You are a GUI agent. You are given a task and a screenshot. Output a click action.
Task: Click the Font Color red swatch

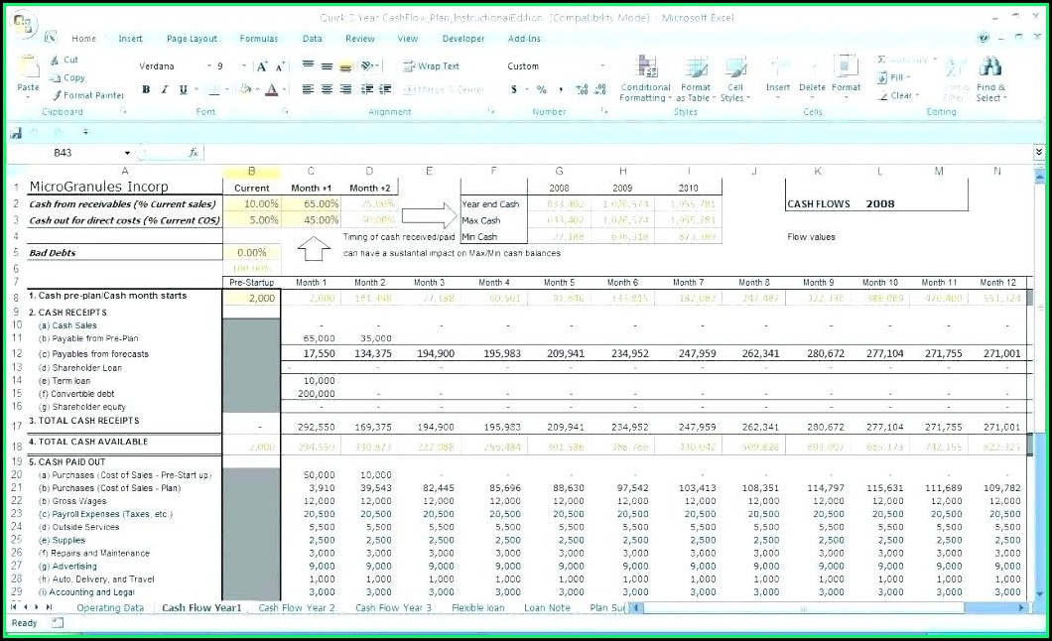point(271,89)
